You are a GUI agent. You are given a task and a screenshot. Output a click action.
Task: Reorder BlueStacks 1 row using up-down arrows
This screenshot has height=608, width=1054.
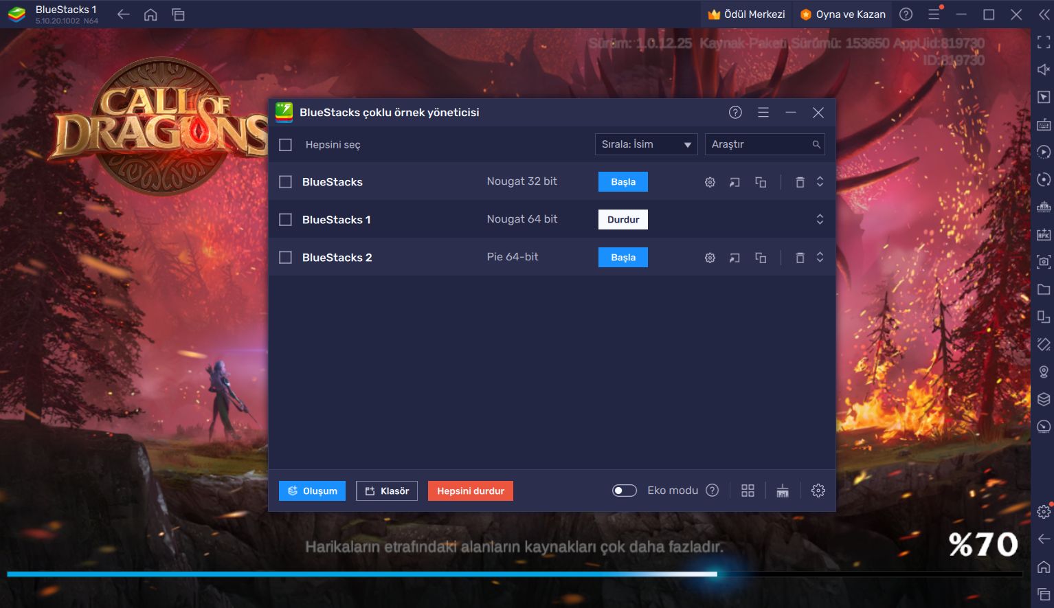tap(820, 220)
